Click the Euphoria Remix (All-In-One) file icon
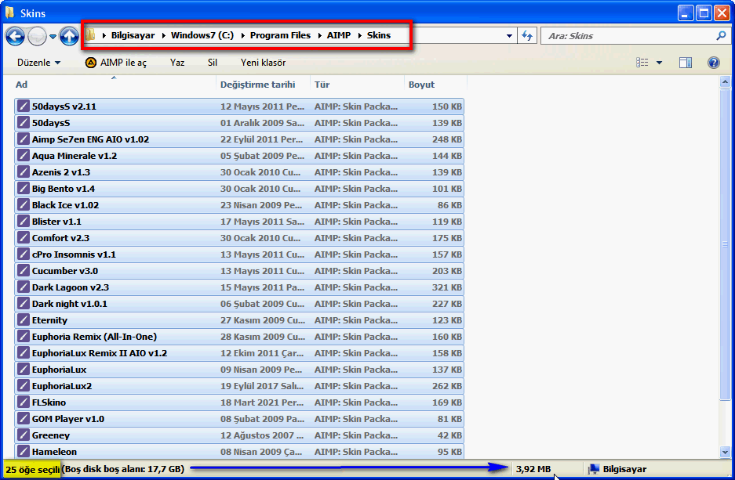This screenshot has width=735, height=480. pos(24,337)
